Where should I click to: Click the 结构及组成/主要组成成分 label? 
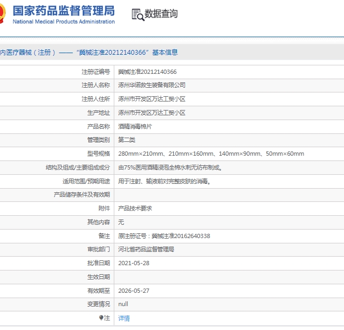tap(78, 167)
